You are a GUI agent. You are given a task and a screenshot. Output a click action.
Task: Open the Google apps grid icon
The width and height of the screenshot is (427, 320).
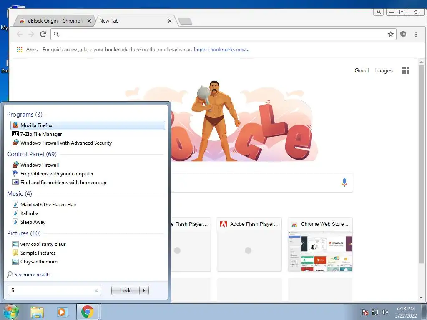[x=405, y=71]
